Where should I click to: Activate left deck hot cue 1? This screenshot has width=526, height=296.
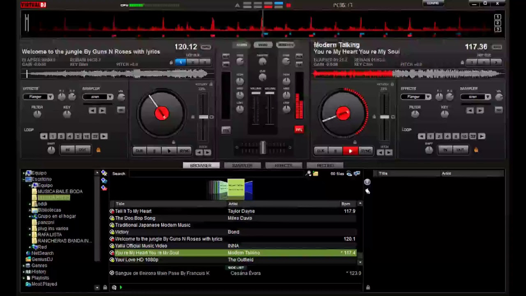(x=180, y=62)
